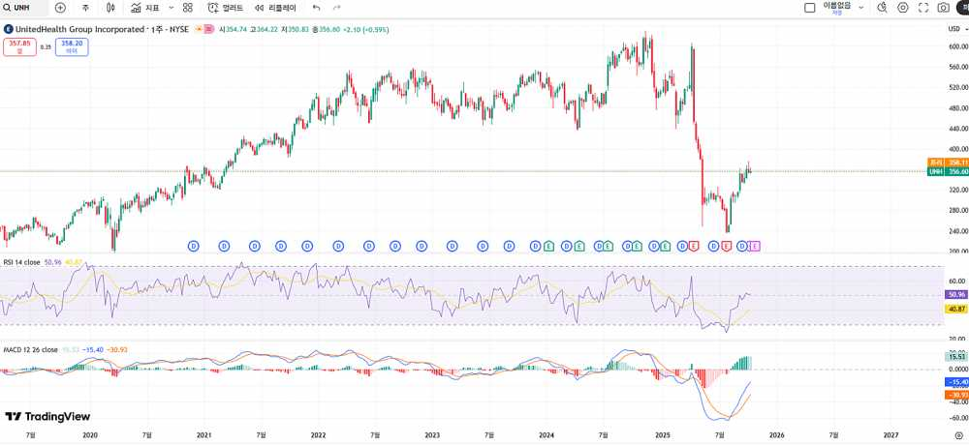Save the layout via 저장 link

coord(837,13)
